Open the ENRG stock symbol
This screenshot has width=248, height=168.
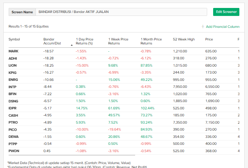(13, 80)
